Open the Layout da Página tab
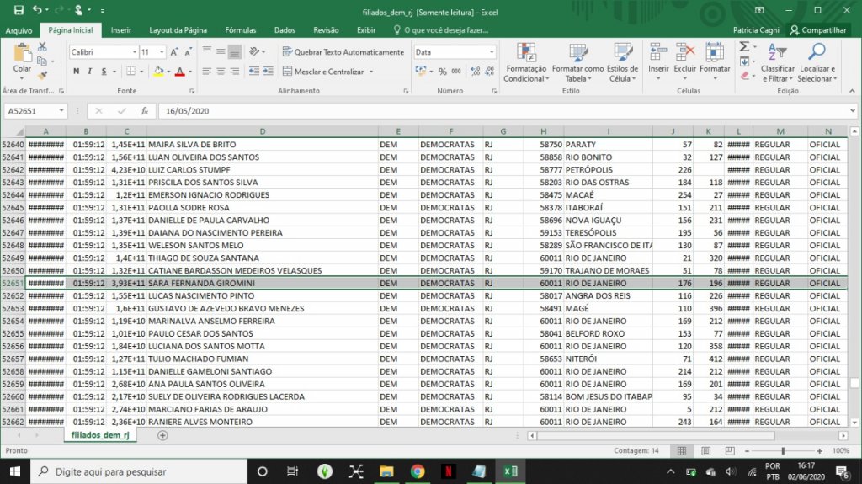The height and width of the screenshot is (484, 862). [178, 30]
